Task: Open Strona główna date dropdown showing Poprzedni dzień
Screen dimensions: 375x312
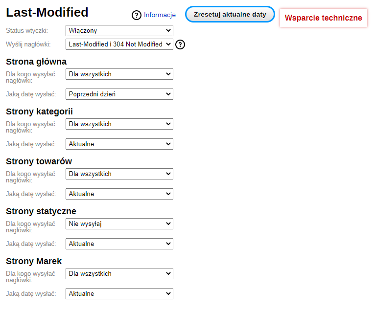Action: pos(119,94)
